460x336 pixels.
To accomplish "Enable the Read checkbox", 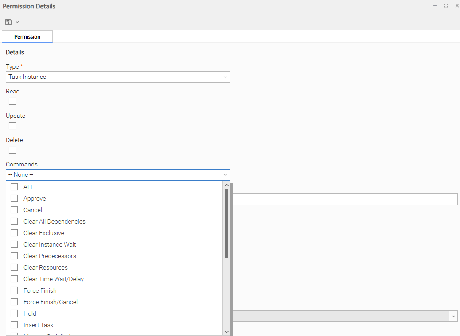I will click(12, 101).
